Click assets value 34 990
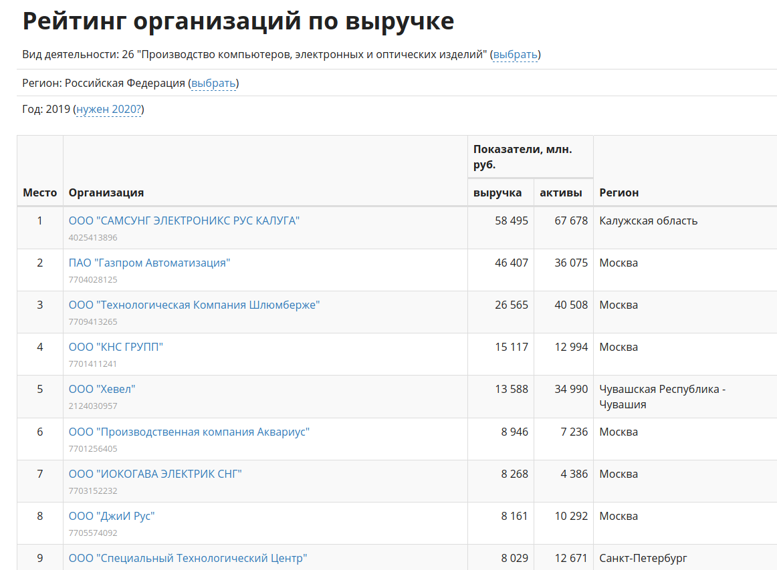 (x=571, y=390)
